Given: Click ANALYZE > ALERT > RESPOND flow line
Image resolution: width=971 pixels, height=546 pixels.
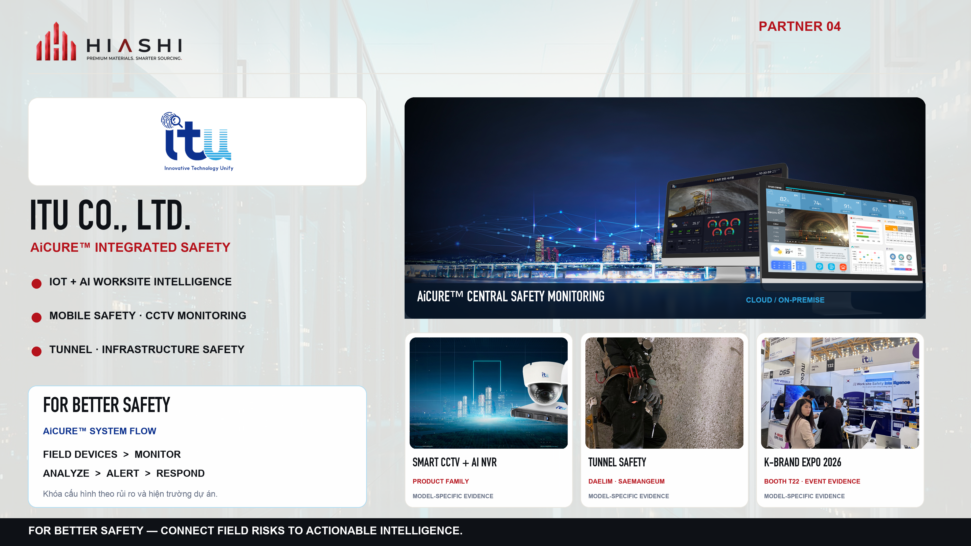Looking at the screenshot, I should (x=124, y=473).
